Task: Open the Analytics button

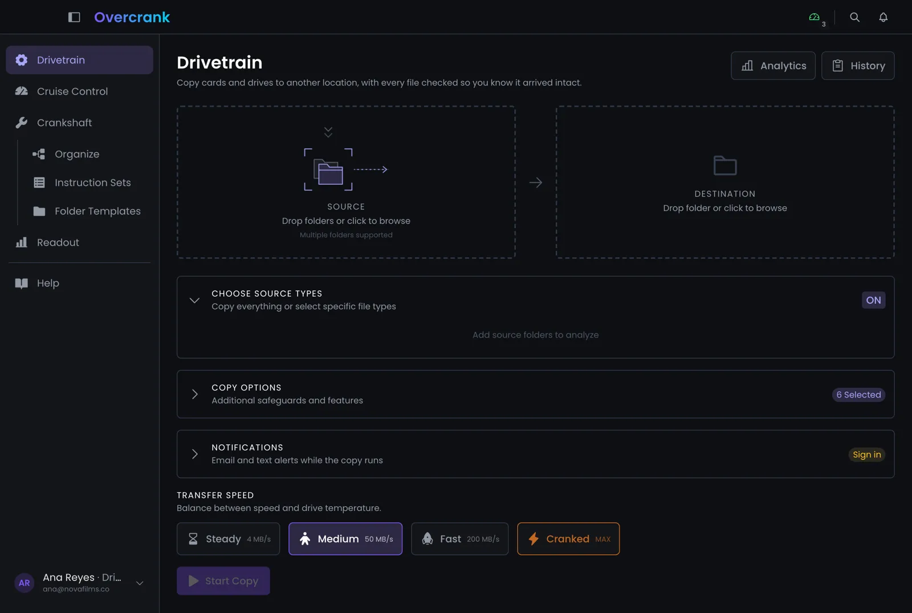Action: tap(773, 66)
